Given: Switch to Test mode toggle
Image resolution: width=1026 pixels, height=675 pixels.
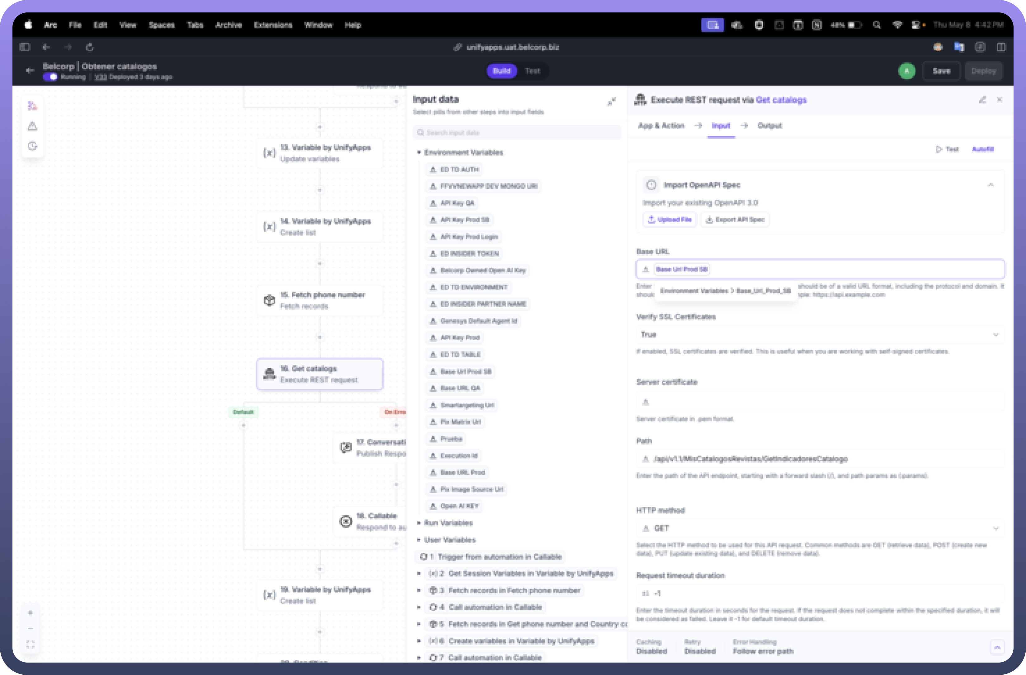Looking at the screenshot, I should coord(532,71).
